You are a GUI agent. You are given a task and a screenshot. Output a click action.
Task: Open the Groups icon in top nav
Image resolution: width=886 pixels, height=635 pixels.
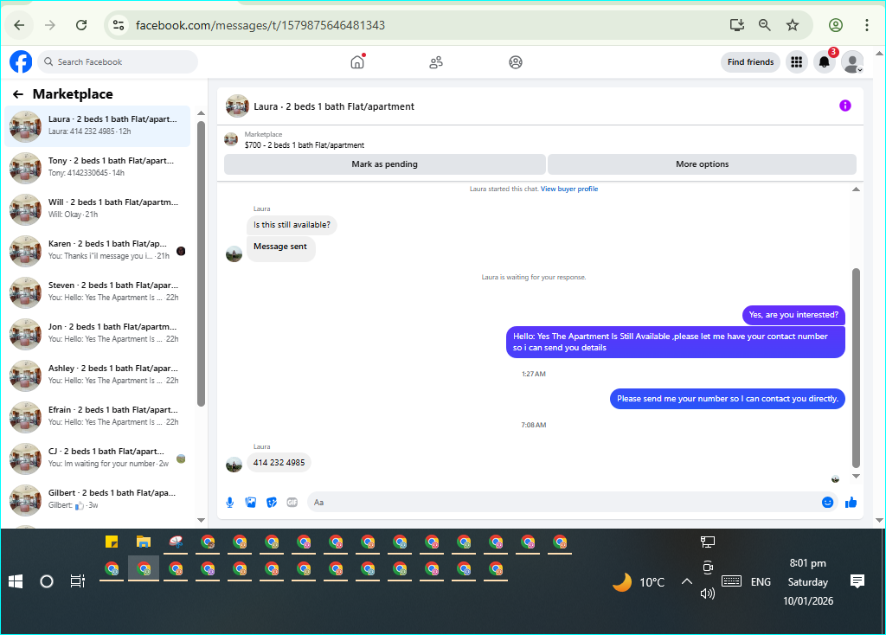[x=516, y=62]
